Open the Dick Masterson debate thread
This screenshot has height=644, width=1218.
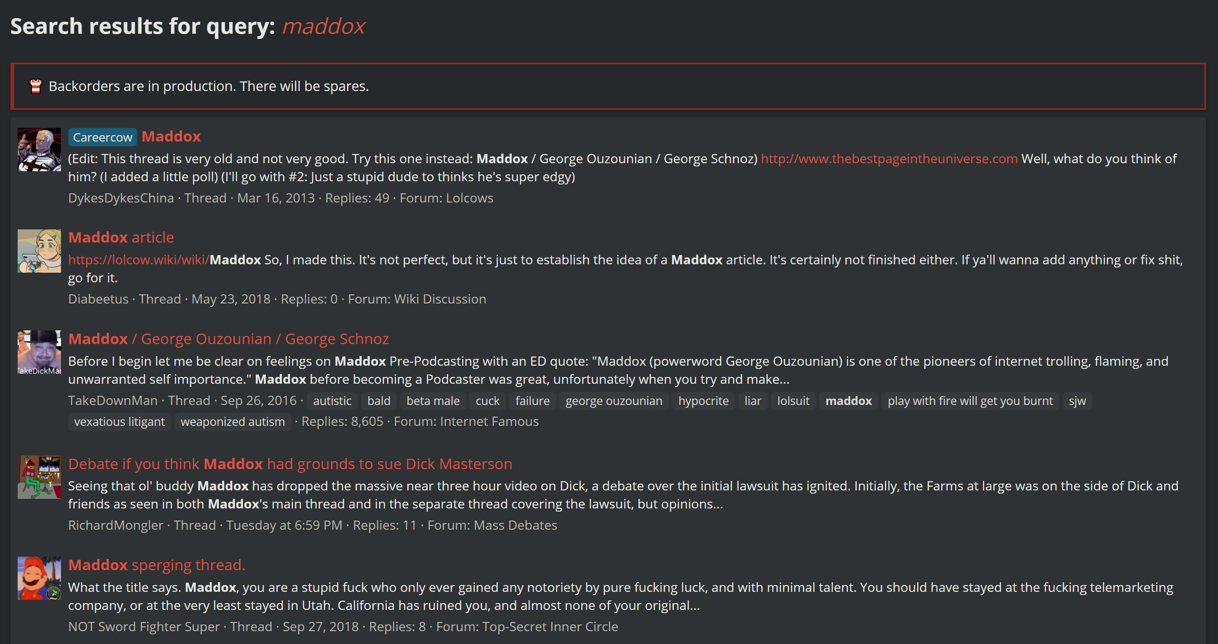pos(290,464)
